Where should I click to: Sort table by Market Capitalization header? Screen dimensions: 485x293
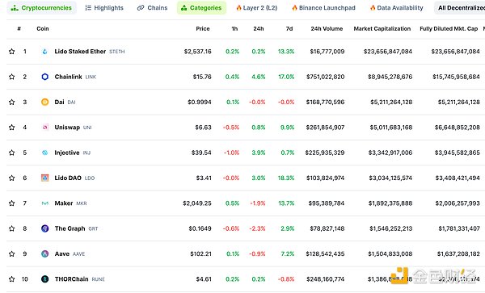pos(382,29)
